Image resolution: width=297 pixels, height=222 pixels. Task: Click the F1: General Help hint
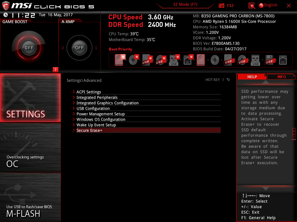(258, 218)
